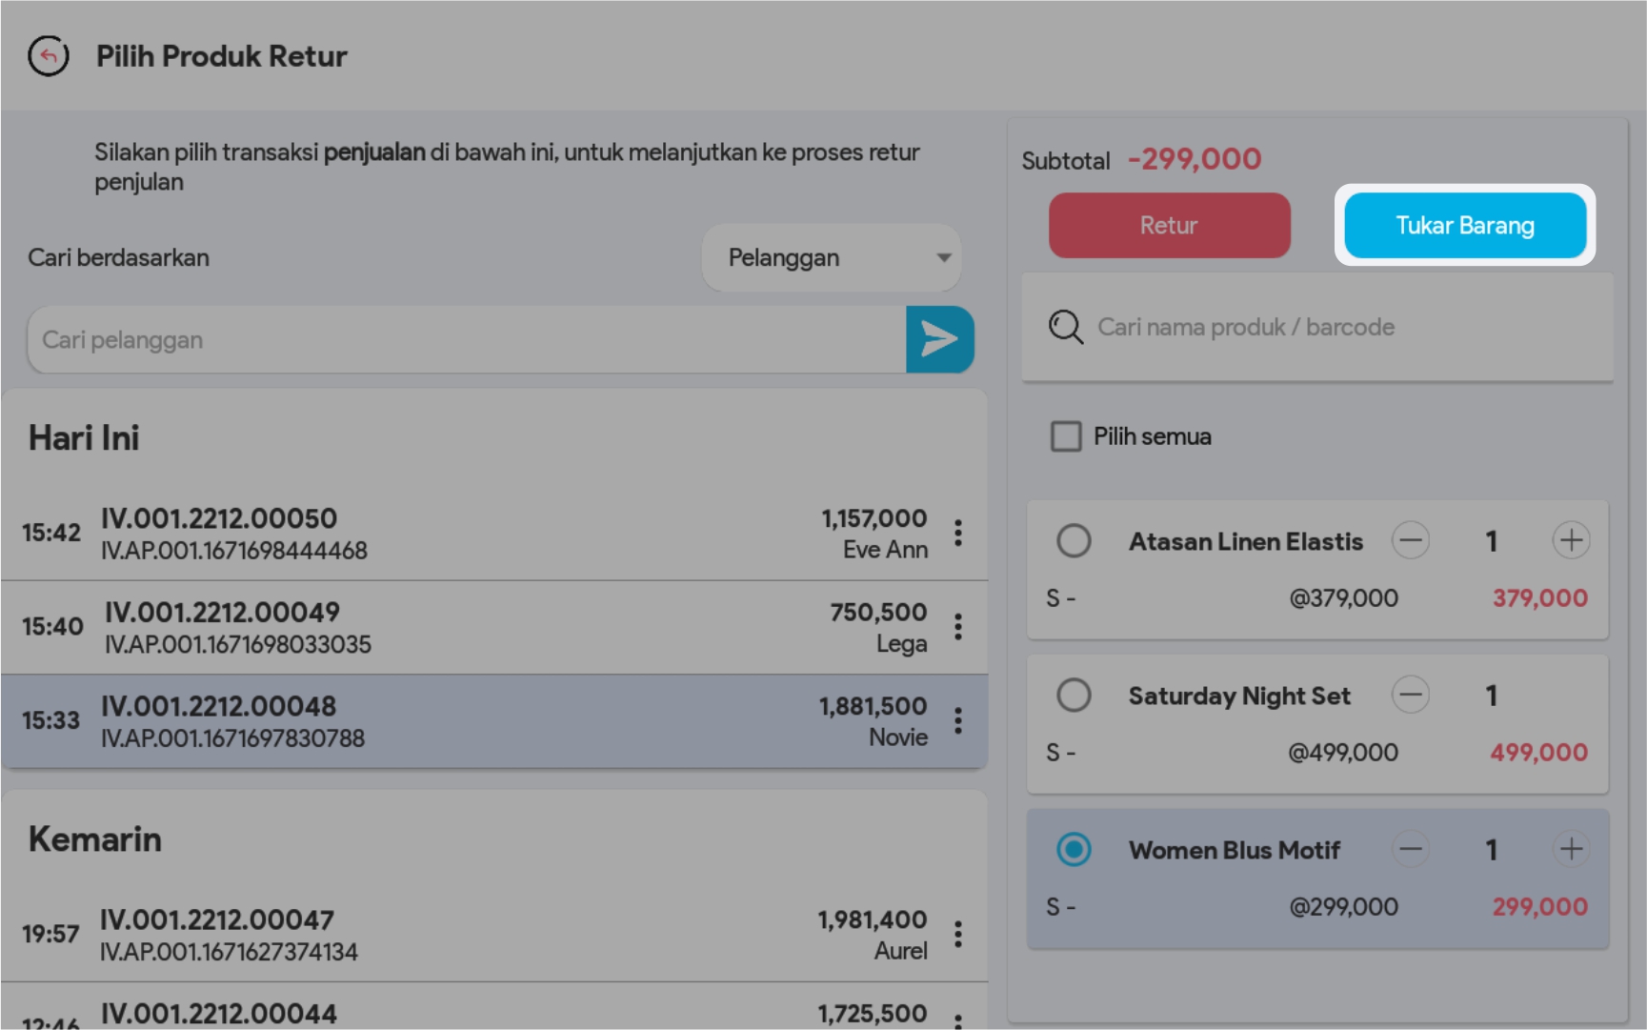This screenshot has width=1647, height=1030.
Task: Increase quantity of Women Blus Motif
Action: [1570, 849]
